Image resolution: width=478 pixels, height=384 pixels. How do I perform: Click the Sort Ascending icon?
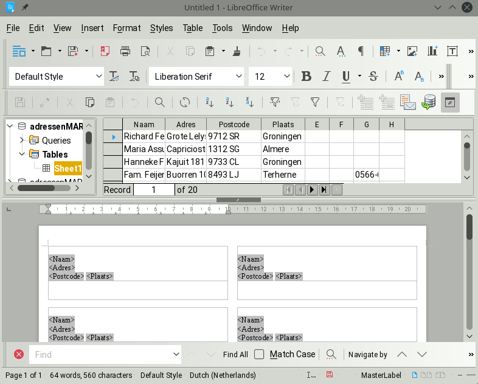pos(229,102)
